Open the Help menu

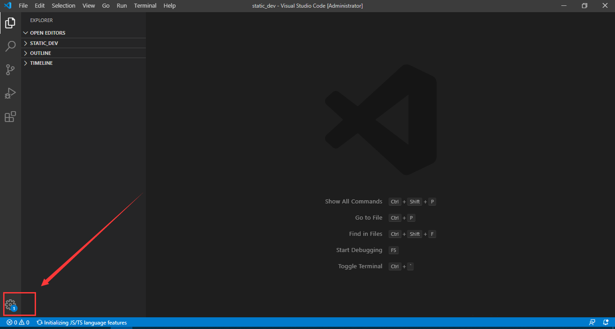pyautogui.click(x=170, y=6)
